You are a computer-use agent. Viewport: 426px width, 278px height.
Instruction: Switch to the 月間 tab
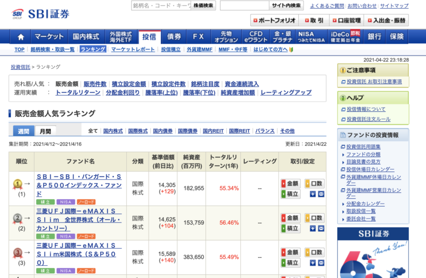(45, 131)
